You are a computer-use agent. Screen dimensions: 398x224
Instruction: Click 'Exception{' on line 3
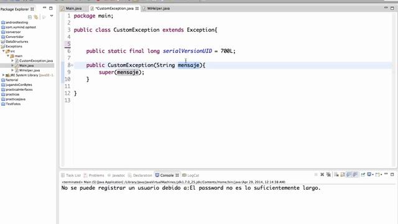202,30
